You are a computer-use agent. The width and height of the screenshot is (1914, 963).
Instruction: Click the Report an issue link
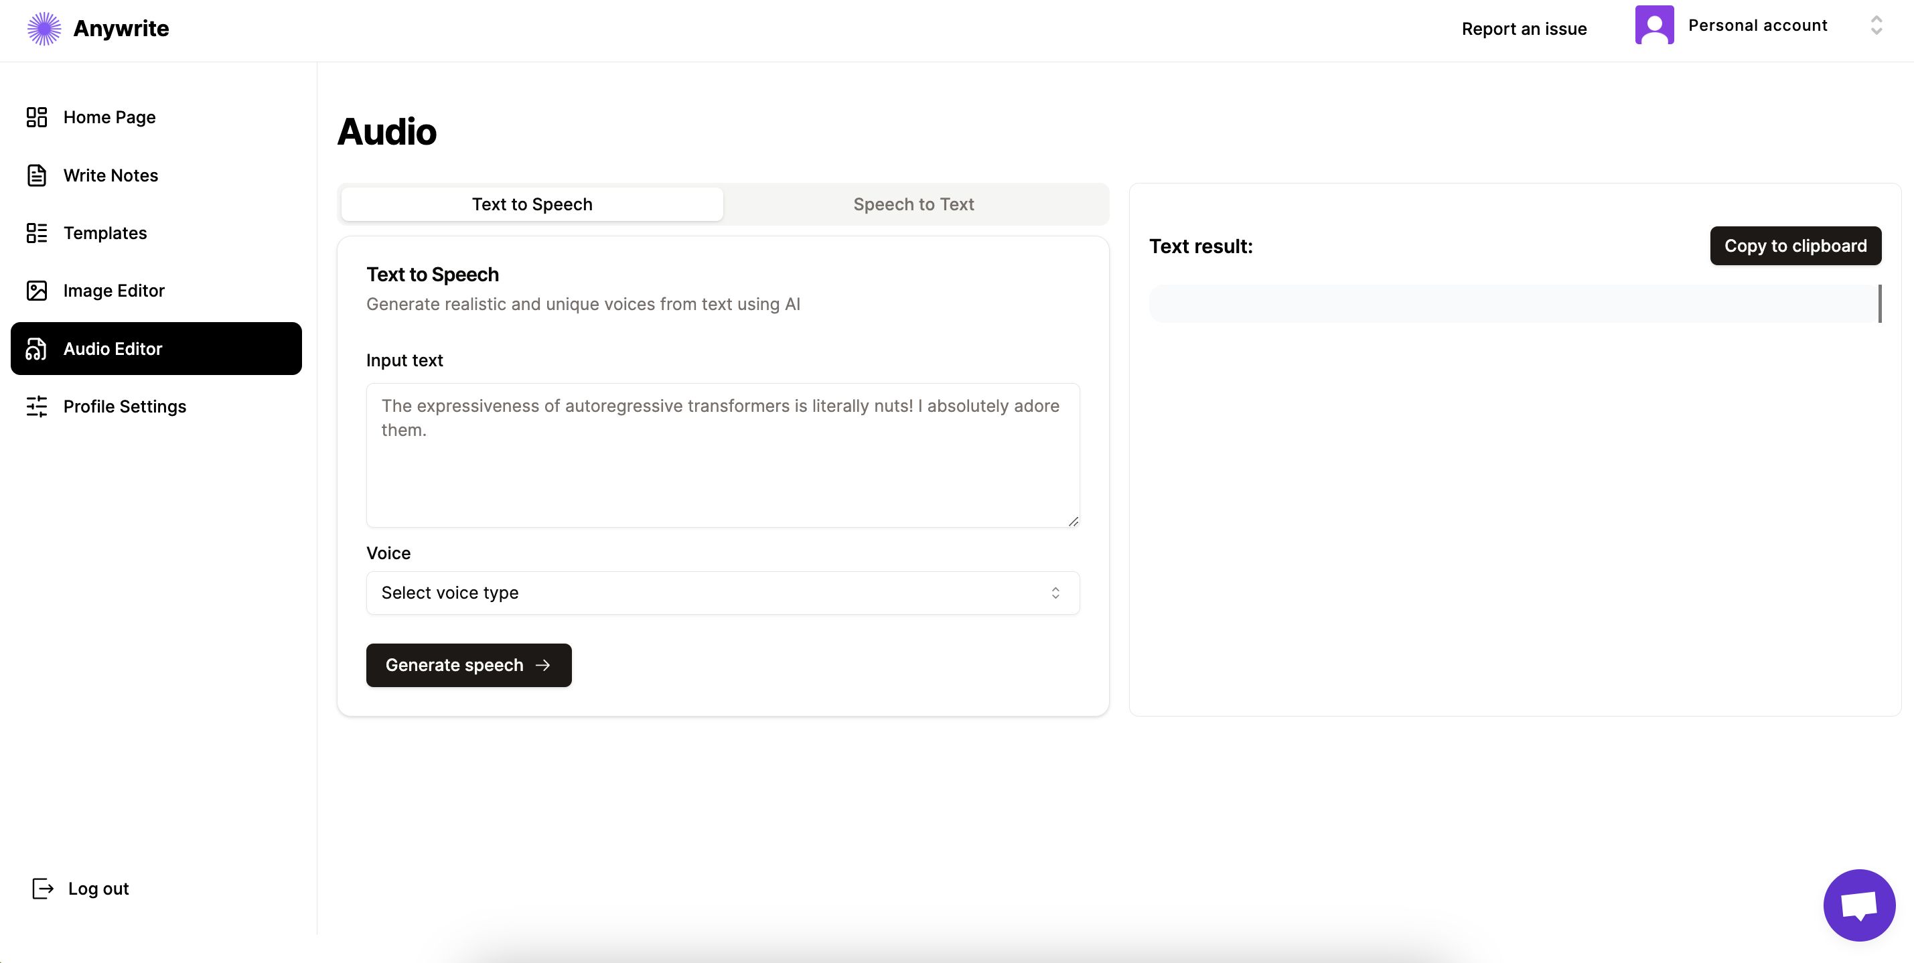pyautogui.click(x=1524, y=29)
